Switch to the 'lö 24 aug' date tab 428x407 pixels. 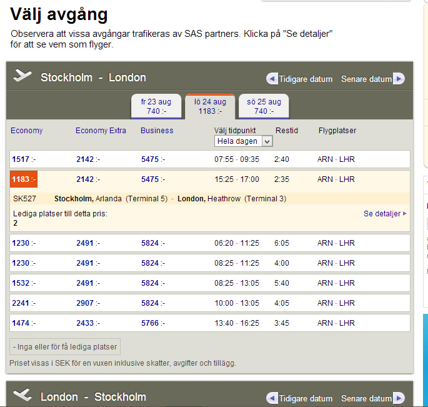click(210, 106)
